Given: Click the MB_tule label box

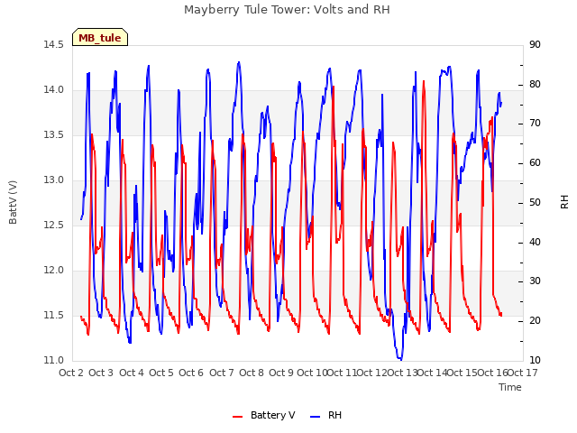Looking at the screenshot, I should click(x=100, y=37).
